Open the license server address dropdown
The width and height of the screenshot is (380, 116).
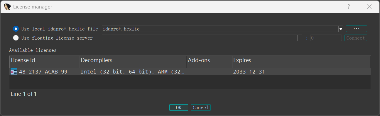point(300,38)
